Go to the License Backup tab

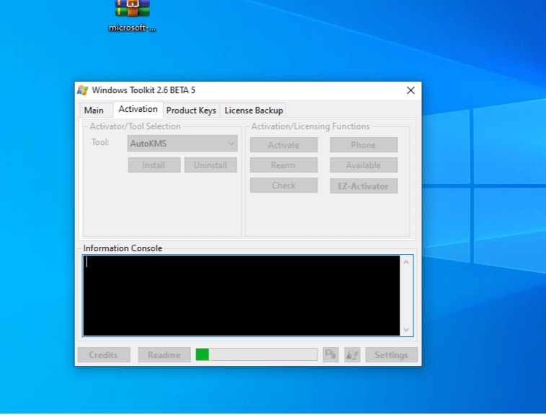[253, 110]
